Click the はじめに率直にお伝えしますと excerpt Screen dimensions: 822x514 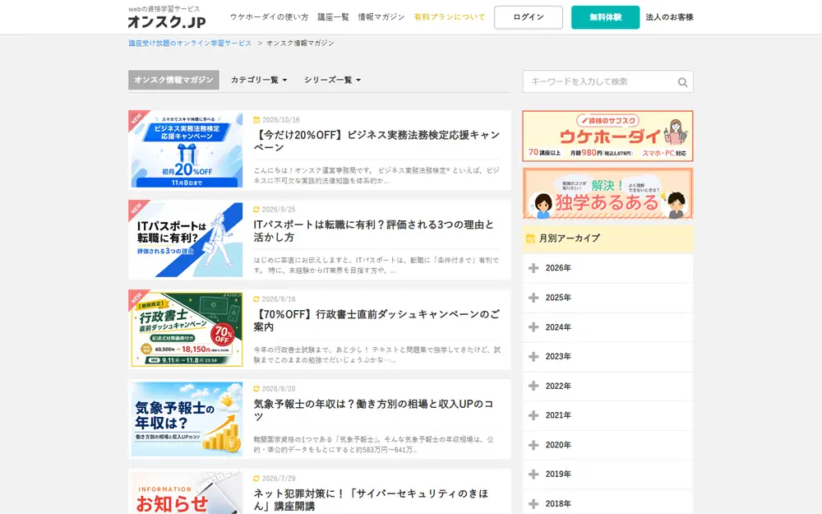[376, 266]
